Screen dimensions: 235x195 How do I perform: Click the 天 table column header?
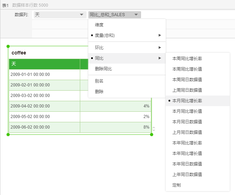coord(44,64)
